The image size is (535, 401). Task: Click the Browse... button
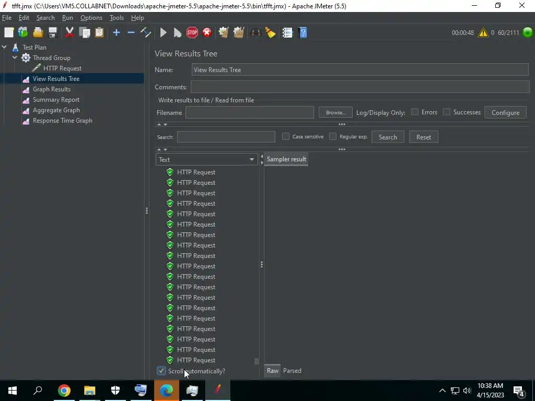click(335, 113)
